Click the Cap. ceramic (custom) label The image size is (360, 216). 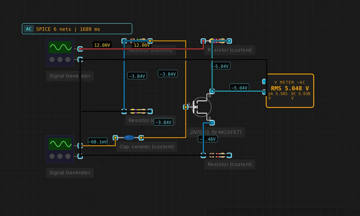click(x=147, y=147)
